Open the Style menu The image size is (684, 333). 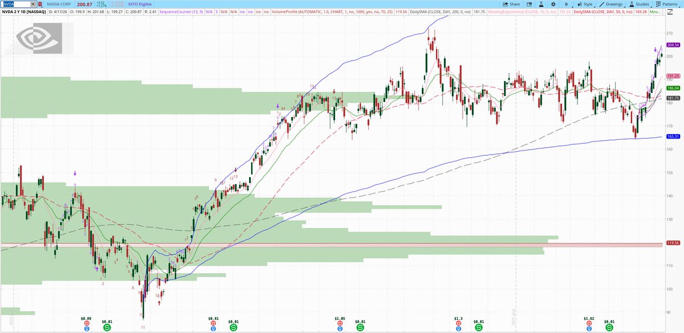[585, 4]
